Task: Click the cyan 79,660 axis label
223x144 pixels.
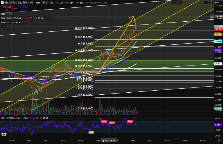Action: (x=218, y=42)
